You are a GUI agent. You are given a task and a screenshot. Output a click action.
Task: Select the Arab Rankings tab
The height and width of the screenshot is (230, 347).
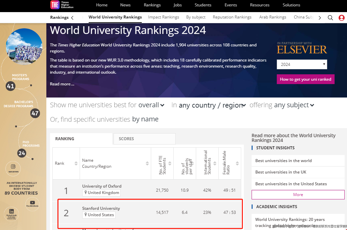(x=273, y=17)
